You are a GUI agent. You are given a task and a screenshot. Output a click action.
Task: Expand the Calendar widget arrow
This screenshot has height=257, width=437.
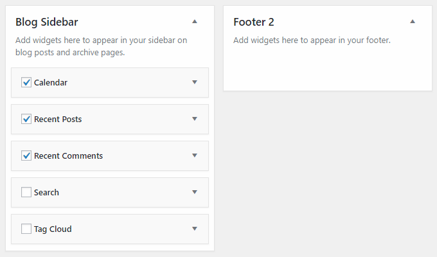[195, 82]
